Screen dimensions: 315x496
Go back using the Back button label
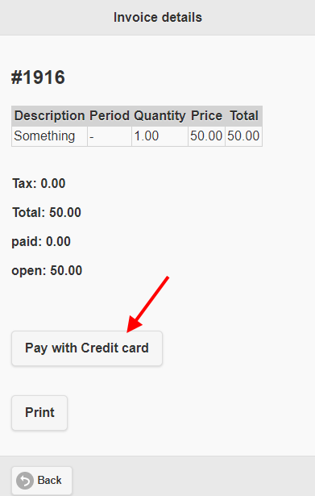(x=50, y=480)
